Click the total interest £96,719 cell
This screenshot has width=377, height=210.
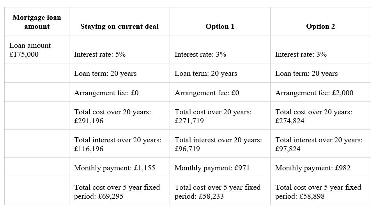click(x=220, y=144)
